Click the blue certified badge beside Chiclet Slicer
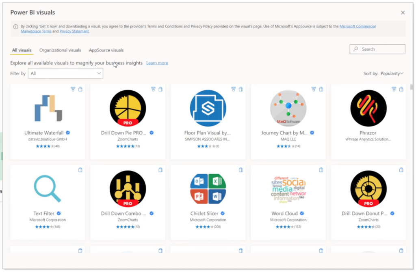416x272 pixels. (x=223, y=213)
